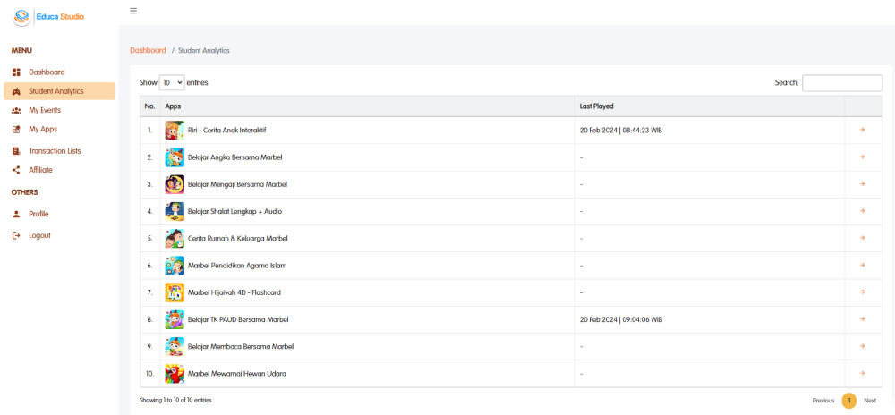Click the Affiliate share icon
895x415 pixels.
point(16,170)
